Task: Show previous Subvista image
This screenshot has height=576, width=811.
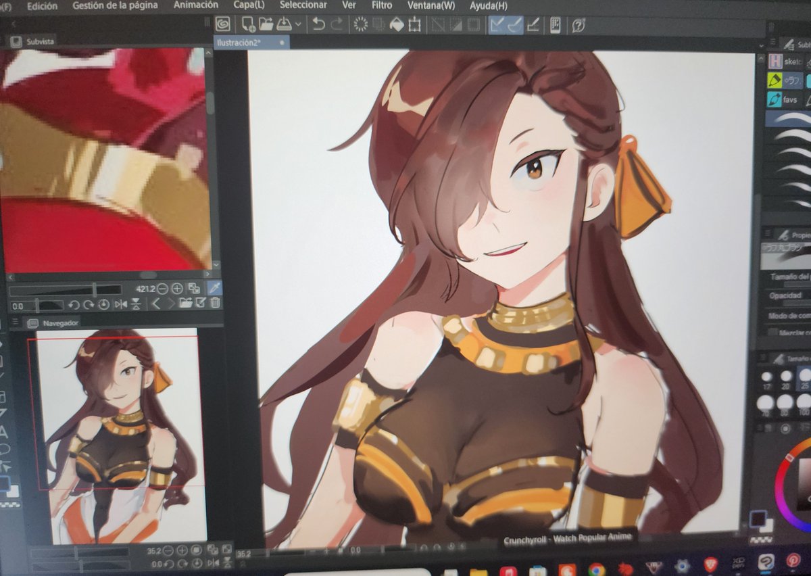Action: [x=156, y=304]
